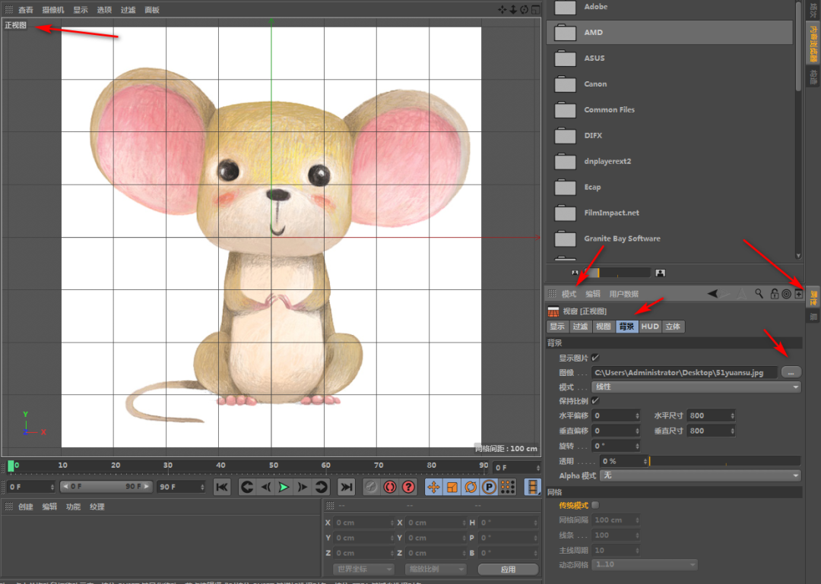Open the 世界坐标 coordinate dropdown
This screenshot has height=584, width=821.
point(363,569)
